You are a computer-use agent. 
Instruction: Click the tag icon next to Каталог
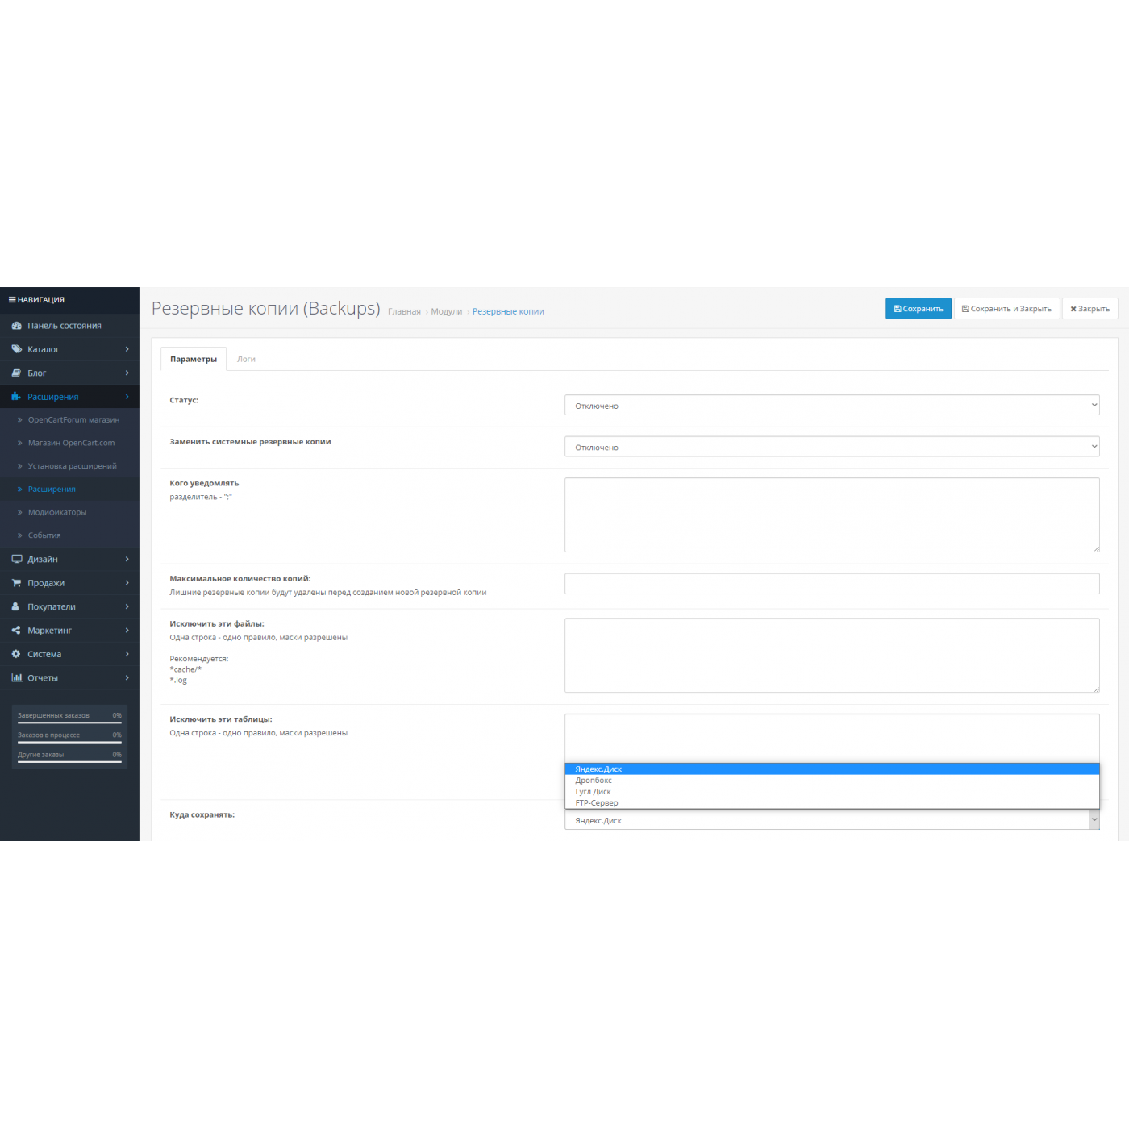click(16, 349)
